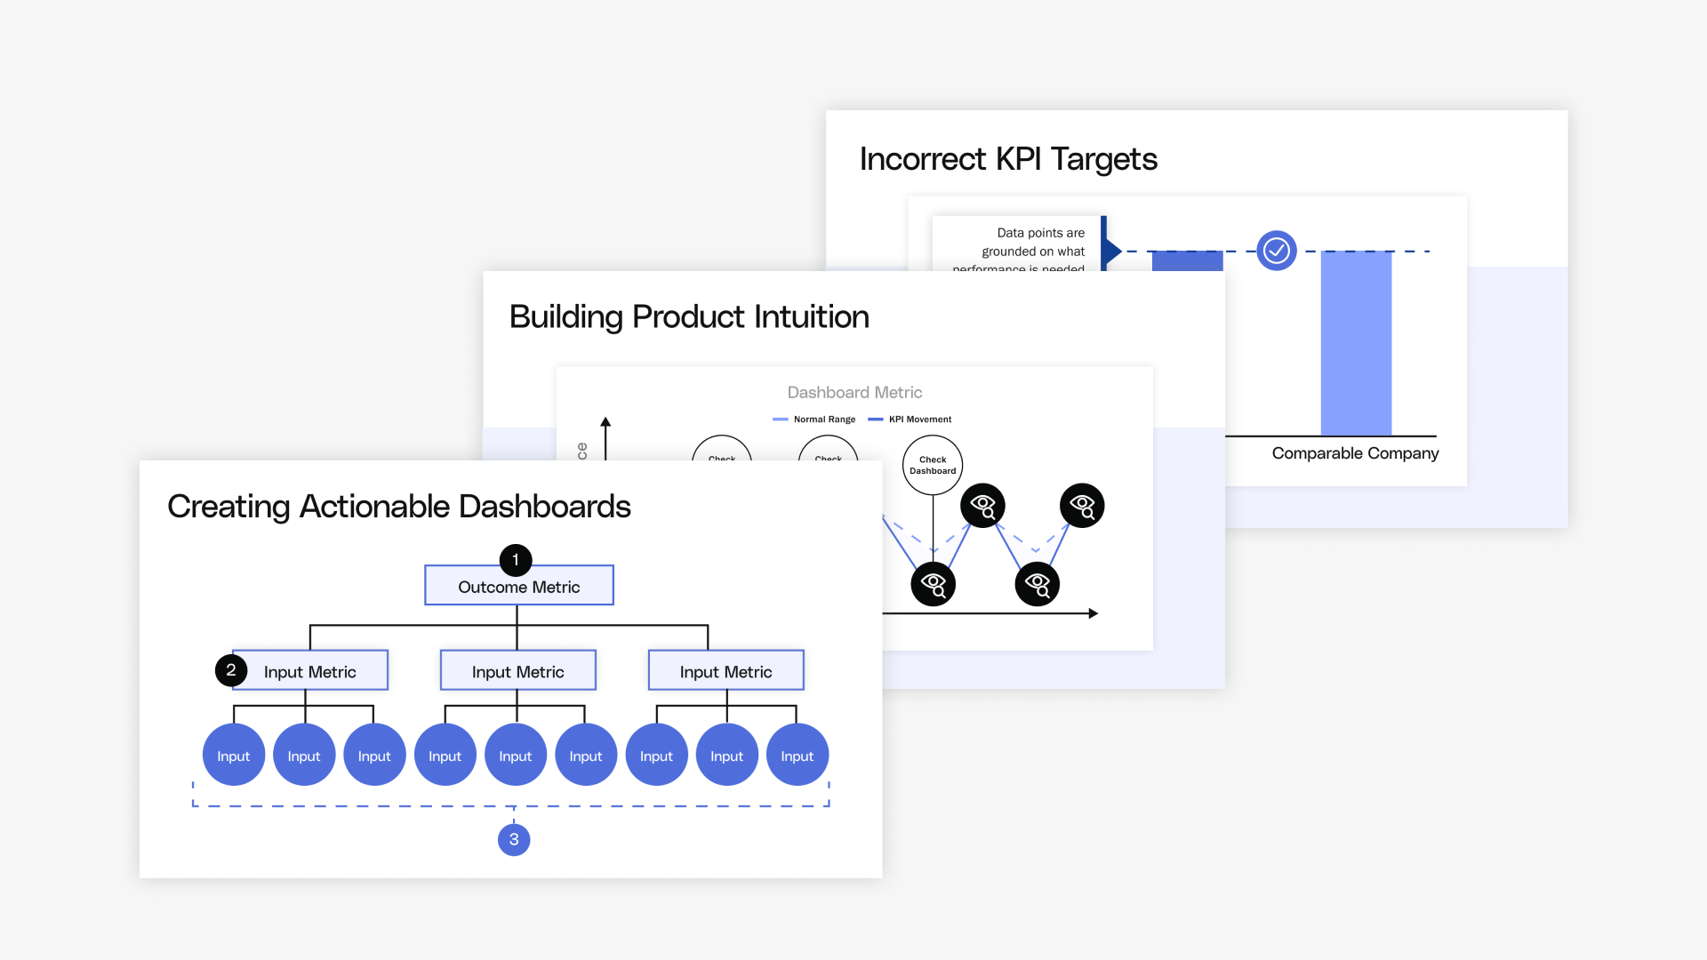Switch to the Incorrect KPI Targets slide
This screenshot has height=960, width=1707.
[1008, 159]
